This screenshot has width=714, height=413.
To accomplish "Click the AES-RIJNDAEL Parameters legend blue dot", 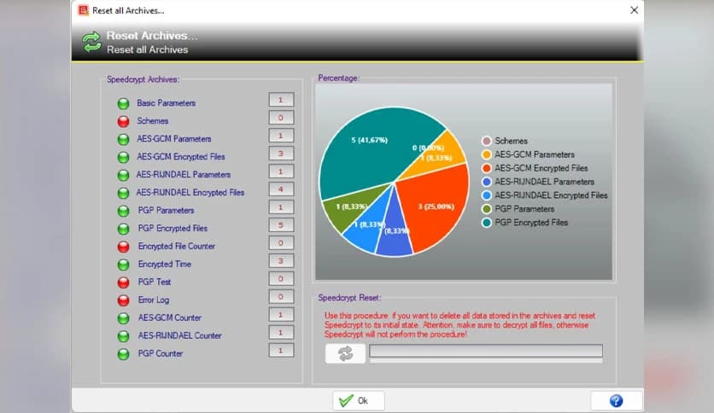I will click(486, 182).
